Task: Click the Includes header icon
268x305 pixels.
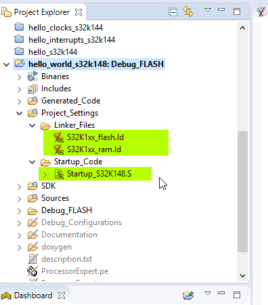Action: [x=32, y=89]
